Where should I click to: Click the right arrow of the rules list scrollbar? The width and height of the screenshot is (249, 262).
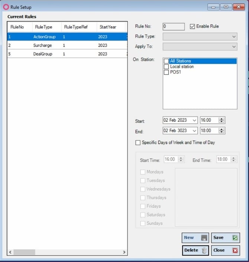tap(124, 252)
